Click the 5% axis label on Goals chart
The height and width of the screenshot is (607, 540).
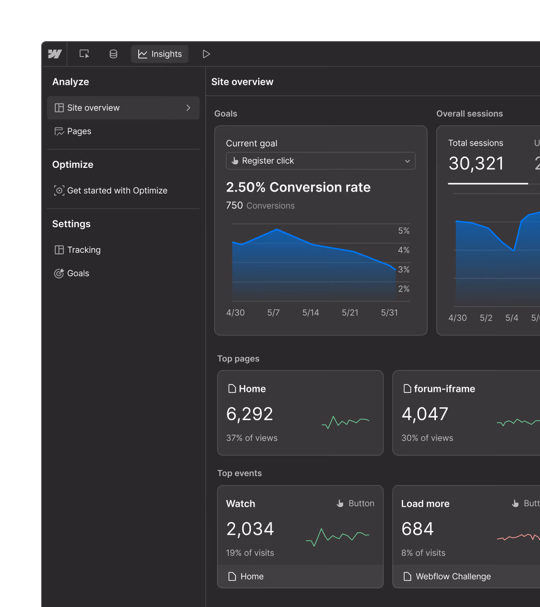tap(403, 231)
